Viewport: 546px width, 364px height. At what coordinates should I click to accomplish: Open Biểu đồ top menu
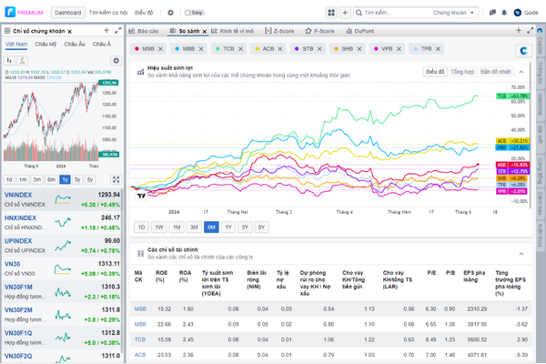coord(144,13)
